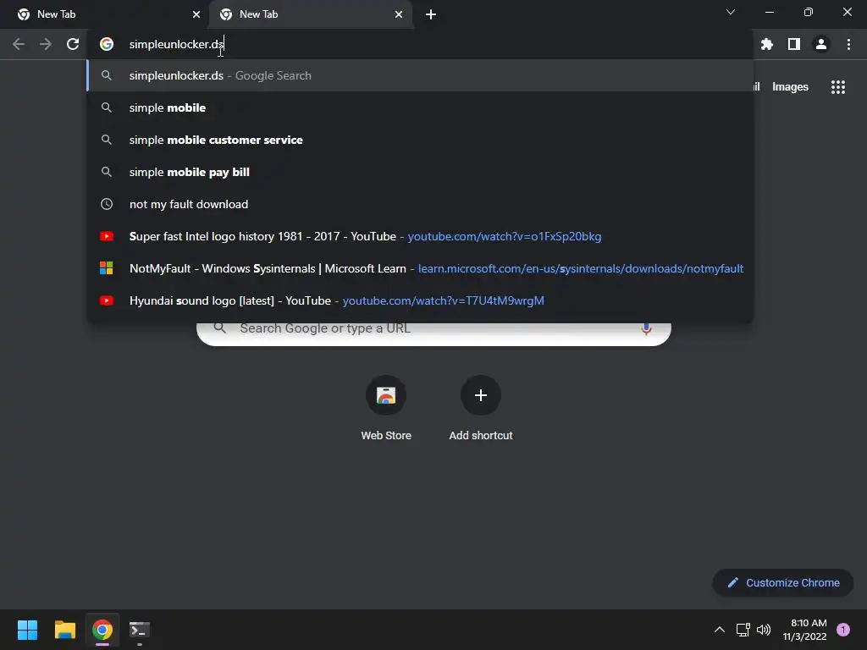Click the Images link
The height and width of the screenshot is (650, 867).
click(x=790, y=87)
